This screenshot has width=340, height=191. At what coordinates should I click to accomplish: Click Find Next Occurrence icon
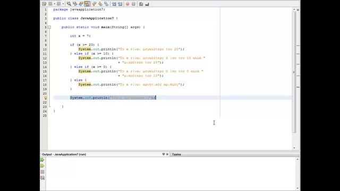coord(81,4)
